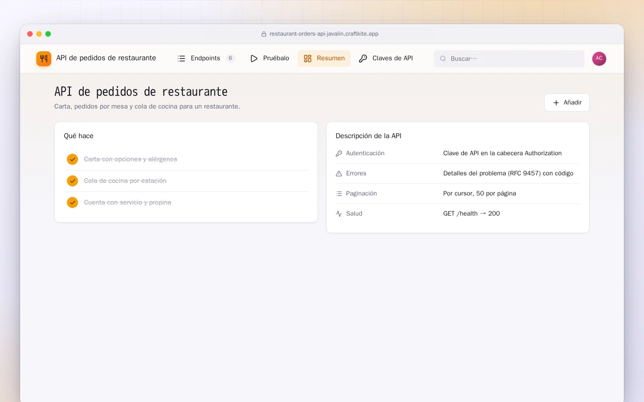Click the 'Qué hace' card heading
Screen dimensions: 644x402
coord(78,136)
